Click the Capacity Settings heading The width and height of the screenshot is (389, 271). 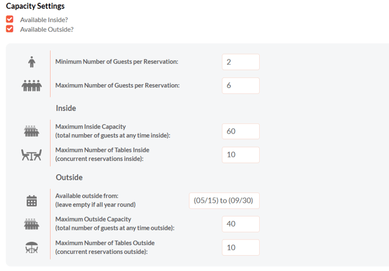pos(35,6)
